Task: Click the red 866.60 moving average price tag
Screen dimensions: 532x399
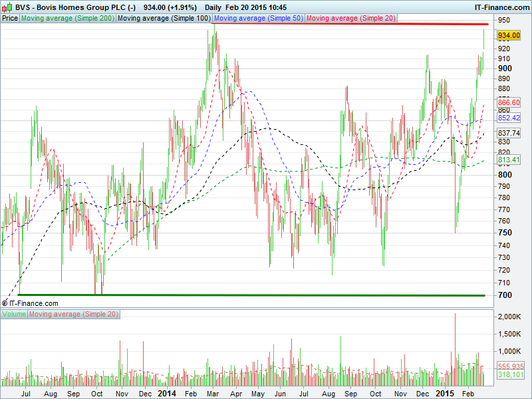Action: 508,102
